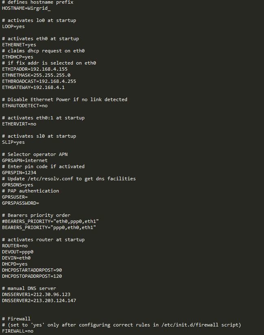Select the ETHAUTODETECT=no line

pyautogui.click(x=25, y=106)
